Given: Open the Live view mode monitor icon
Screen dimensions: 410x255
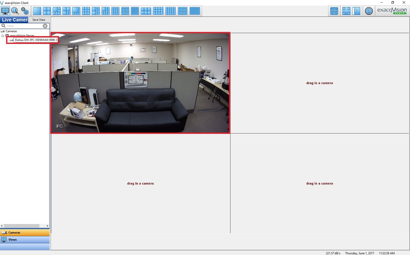Looking at the screenshot, I should coord(5,11).
